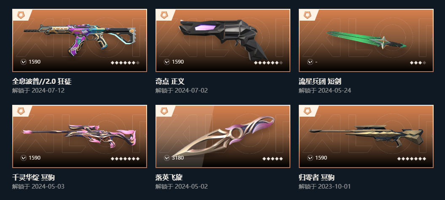Open the 全息波普//2.0 狂徒 rifle skin image
This screenshot has width=445, height=200.
point(80,38)
